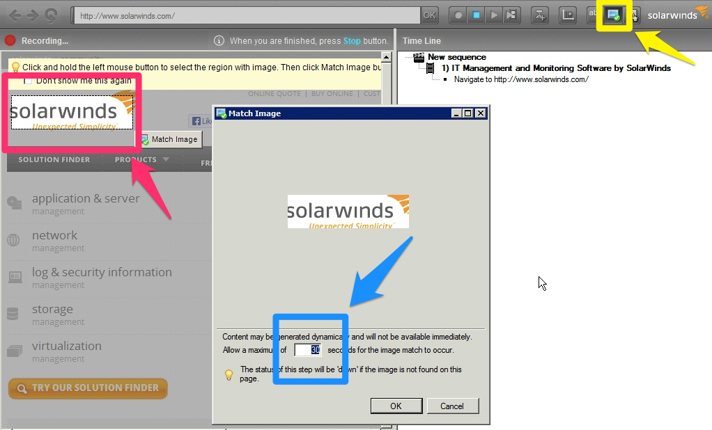
Task: Click the 'ab' text match toolbar icon
Action: tap(592, 15)
